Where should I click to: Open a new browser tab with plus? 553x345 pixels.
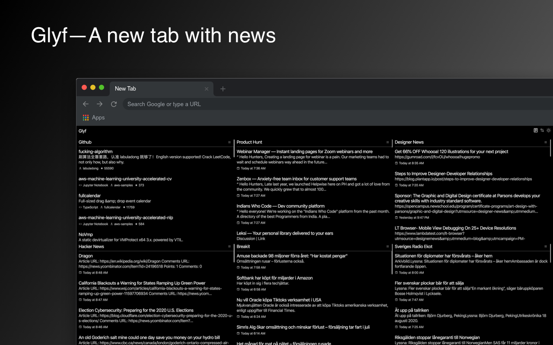click(x=223, y=89)
